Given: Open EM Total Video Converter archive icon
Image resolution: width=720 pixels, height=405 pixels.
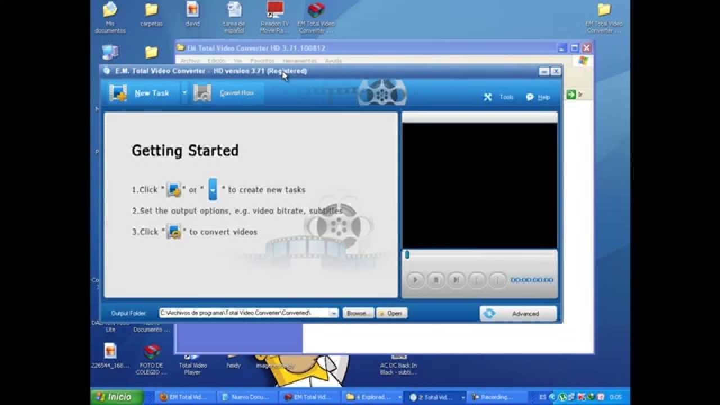Looking at the screenshot, I should [x=316, y=17].
